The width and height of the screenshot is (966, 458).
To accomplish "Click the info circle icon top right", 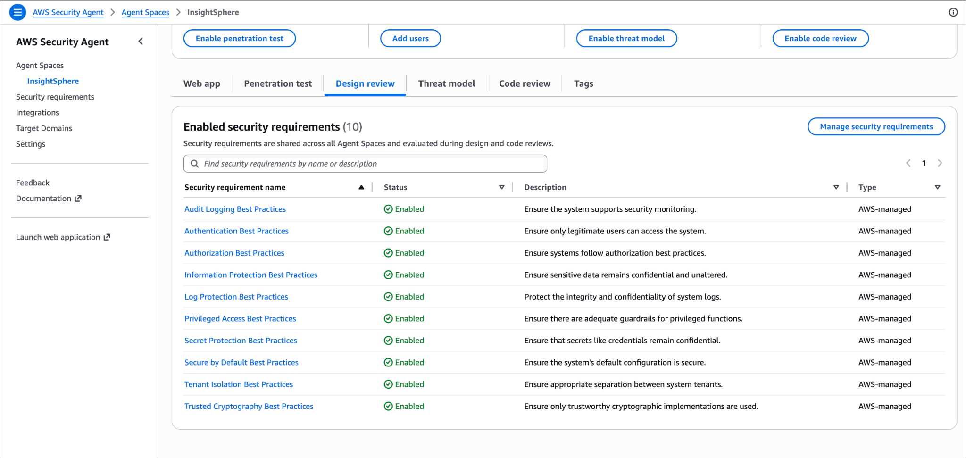I will [x=953, y=12].
